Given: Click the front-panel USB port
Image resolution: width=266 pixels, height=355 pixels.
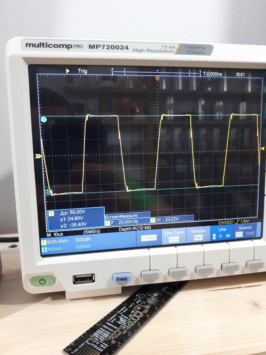Looking at the screenshot, I should click(84, 279).
